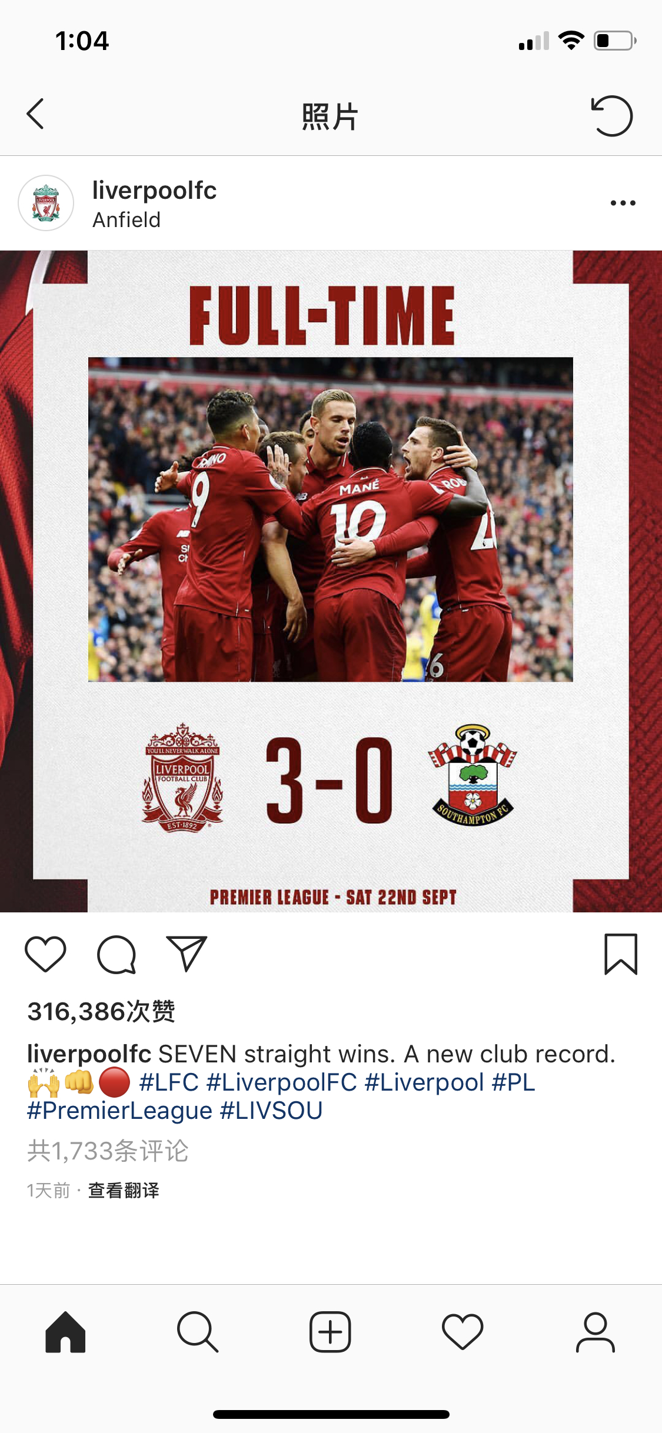Open the Anfield location link

[x=127, y=220]
